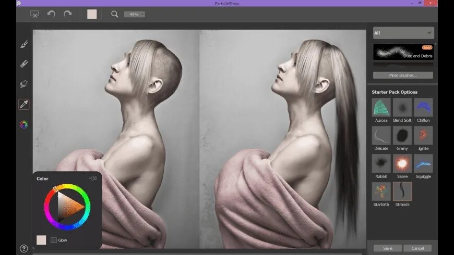Click the toolbar current color swatch

tap(92, 14)
